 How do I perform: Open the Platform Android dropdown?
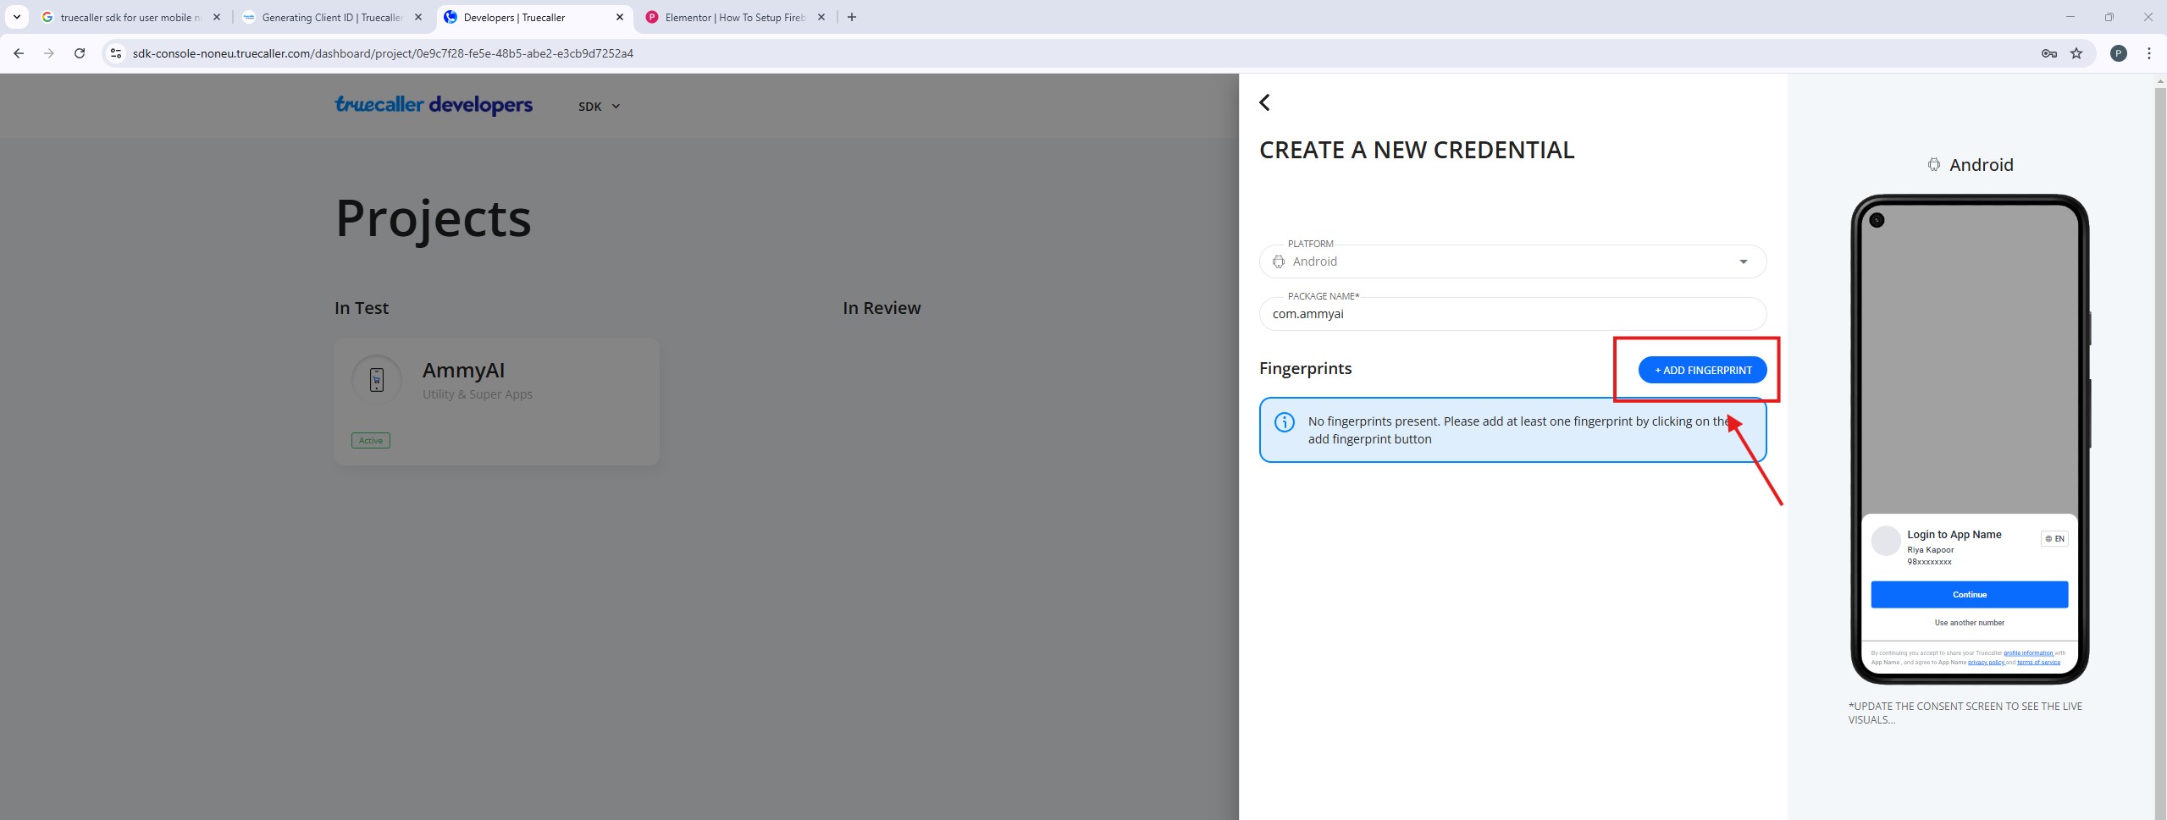pos(1512,261)
